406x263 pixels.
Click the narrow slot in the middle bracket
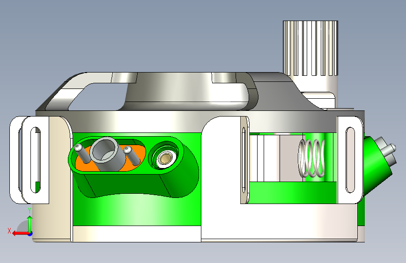pyautogui.click(x=244, y=160)
